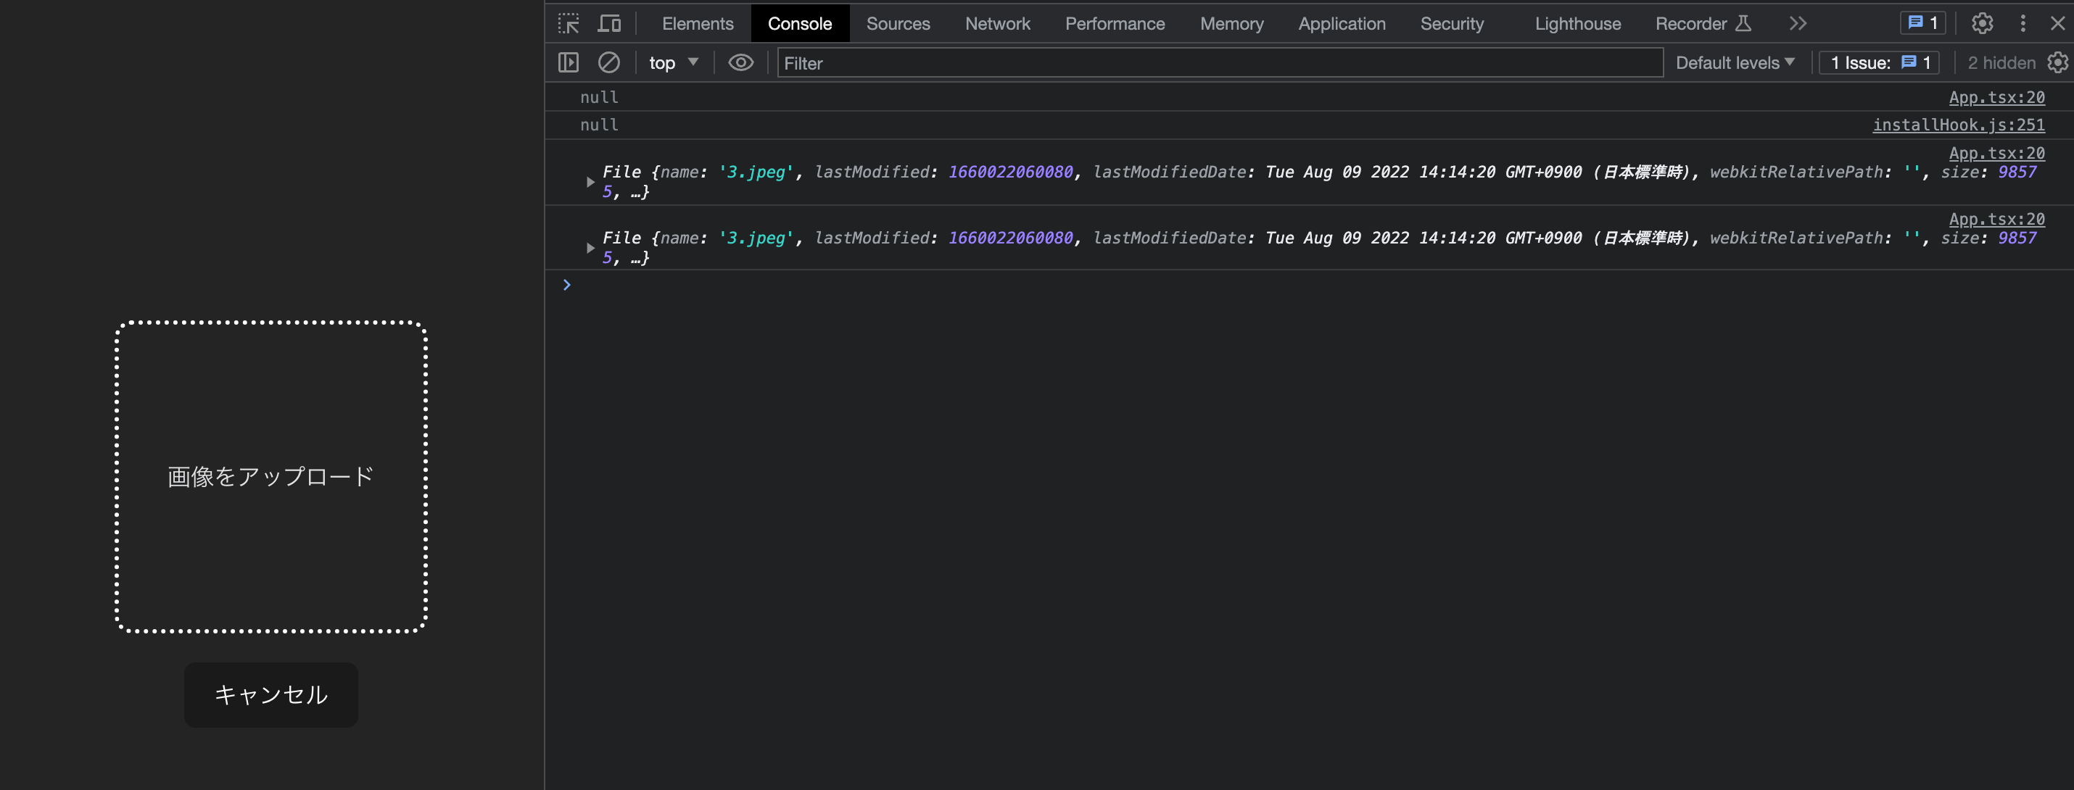Click the キャンセル button
Viewport: 2074px width, 790px height.
coord(271,694)
